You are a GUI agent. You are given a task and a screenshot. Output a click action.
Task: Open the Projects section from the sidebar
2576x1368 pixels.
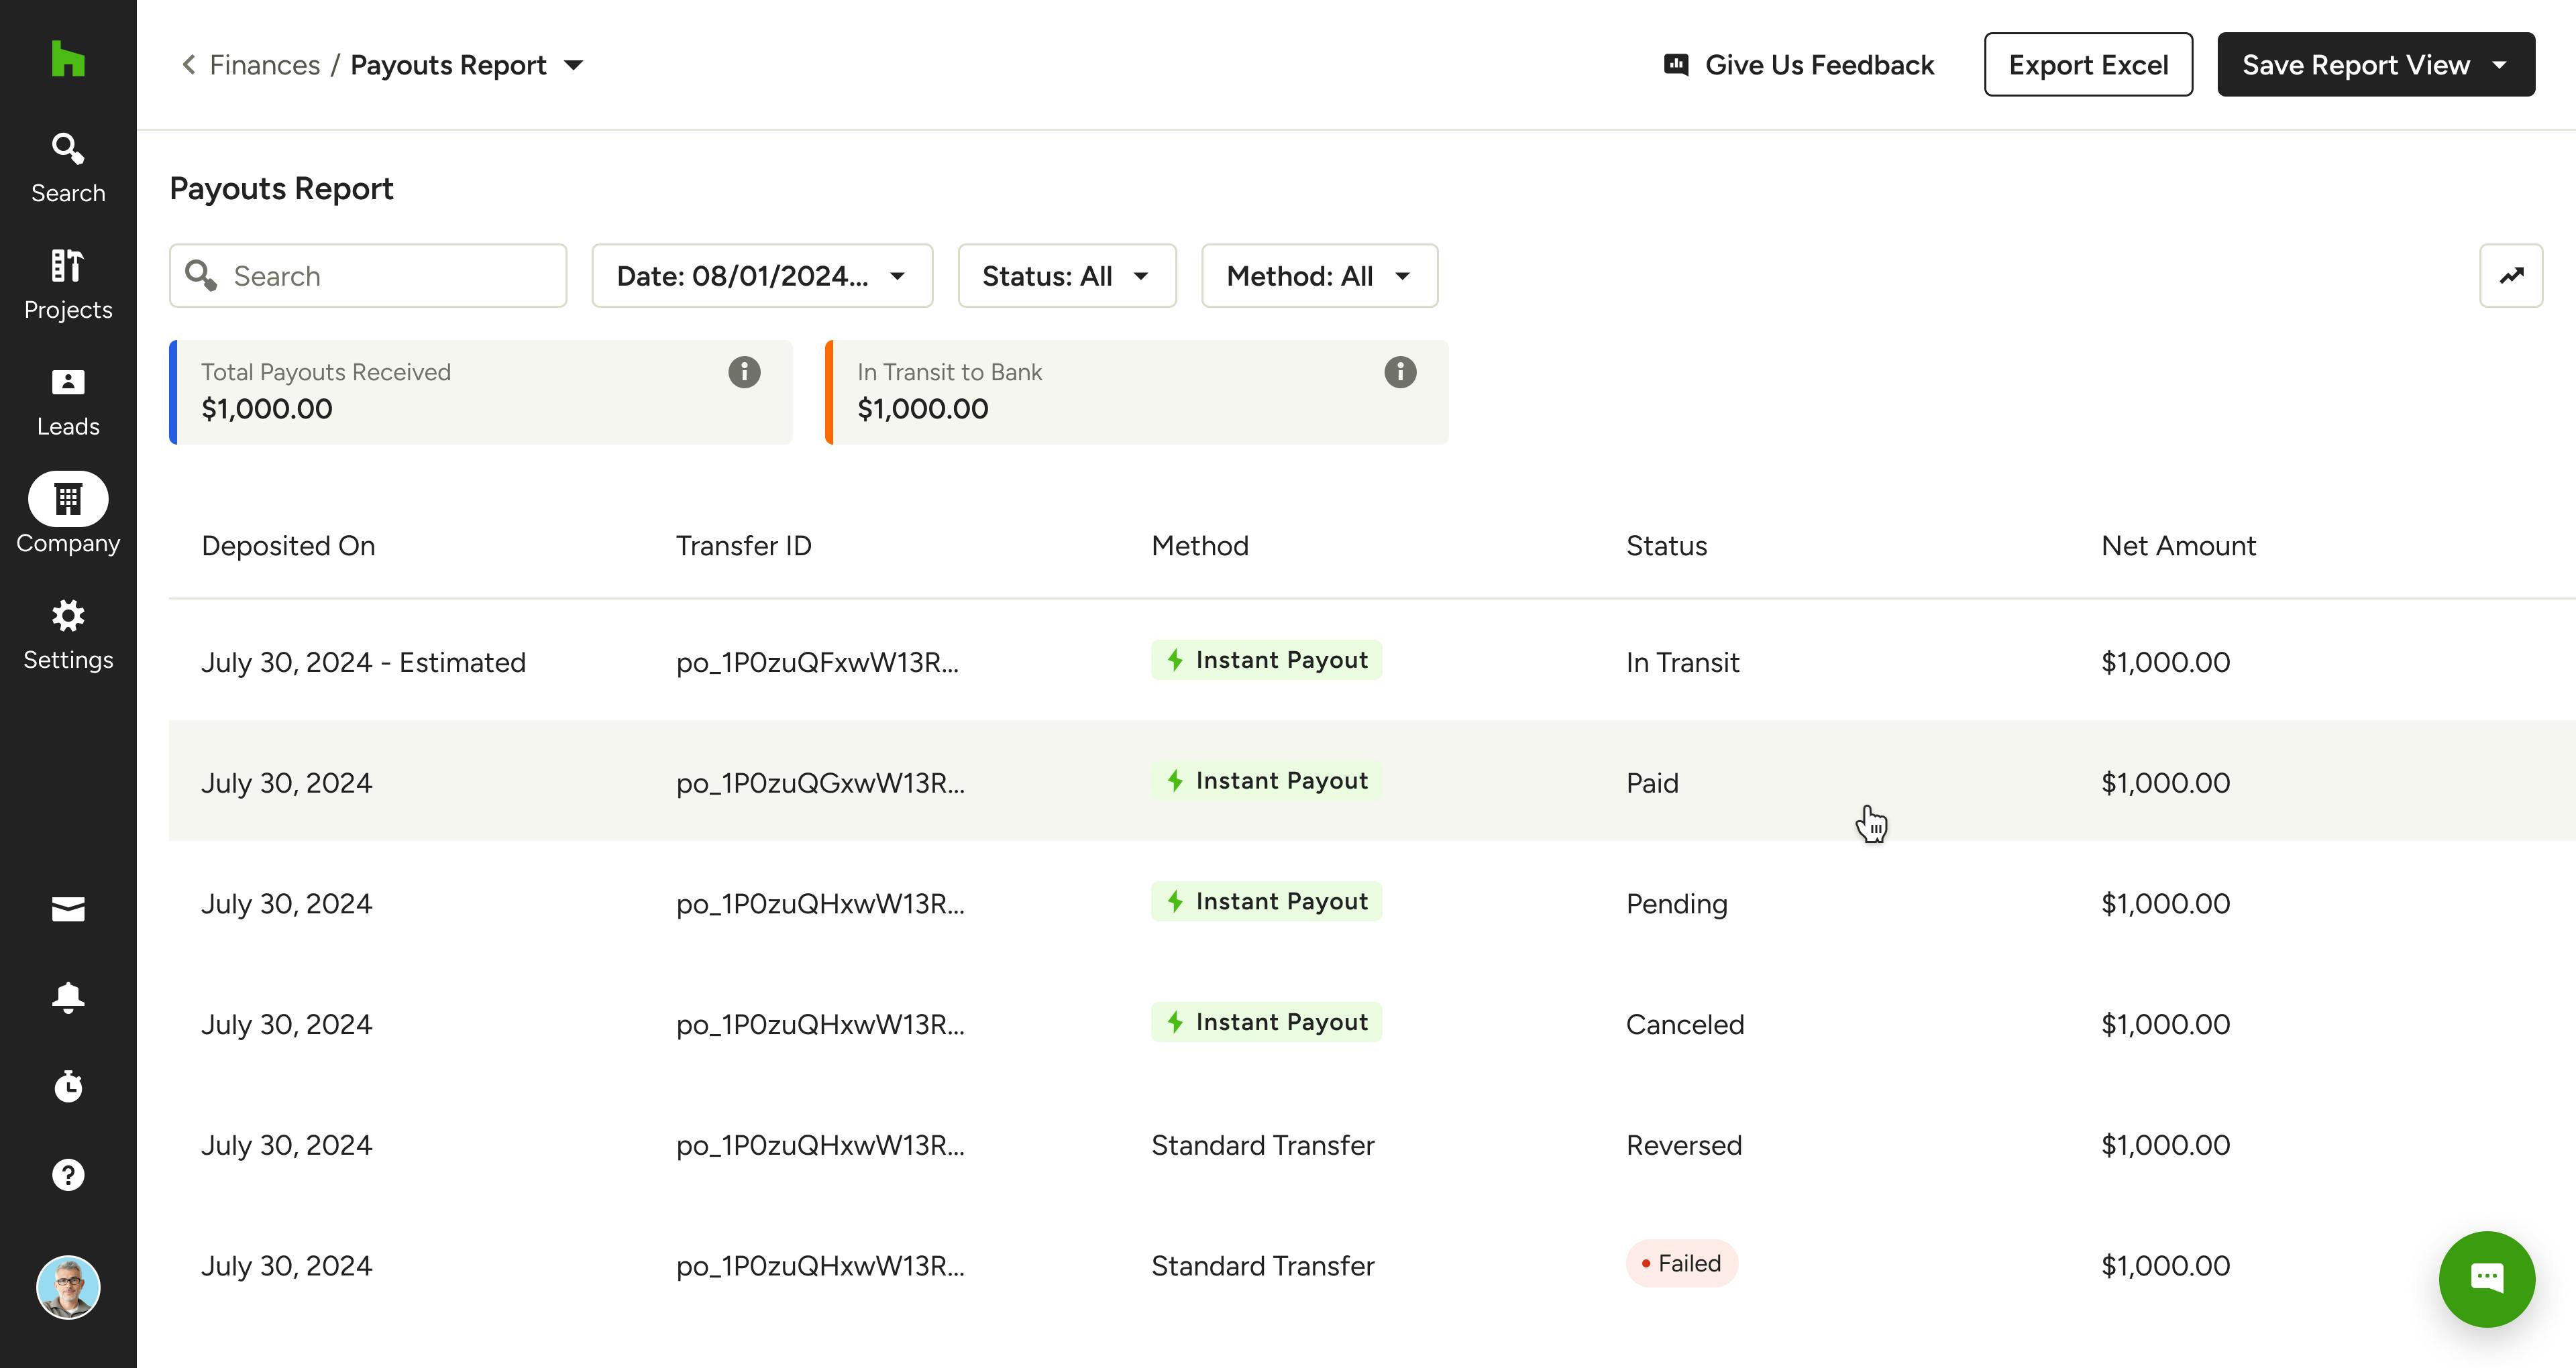(67, 265)
